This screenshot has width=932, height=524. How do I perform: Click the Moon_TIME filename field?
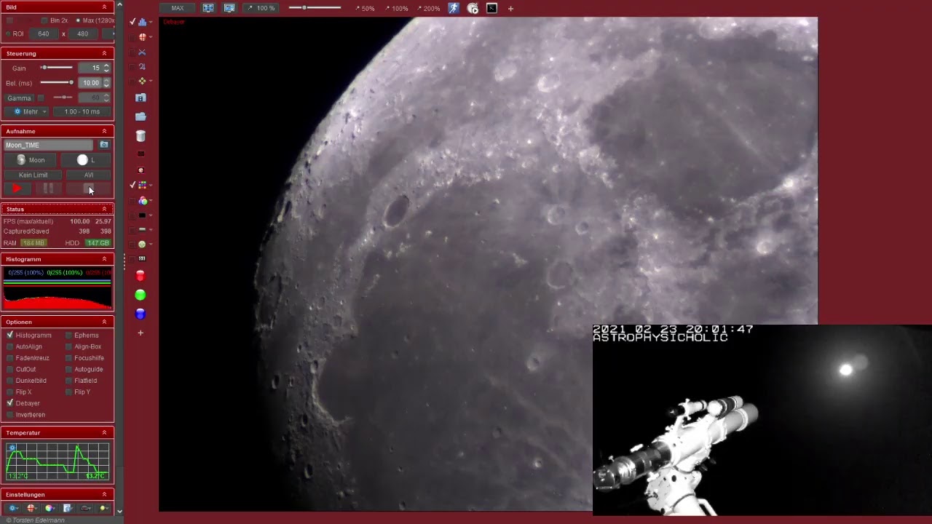point(49,145)
